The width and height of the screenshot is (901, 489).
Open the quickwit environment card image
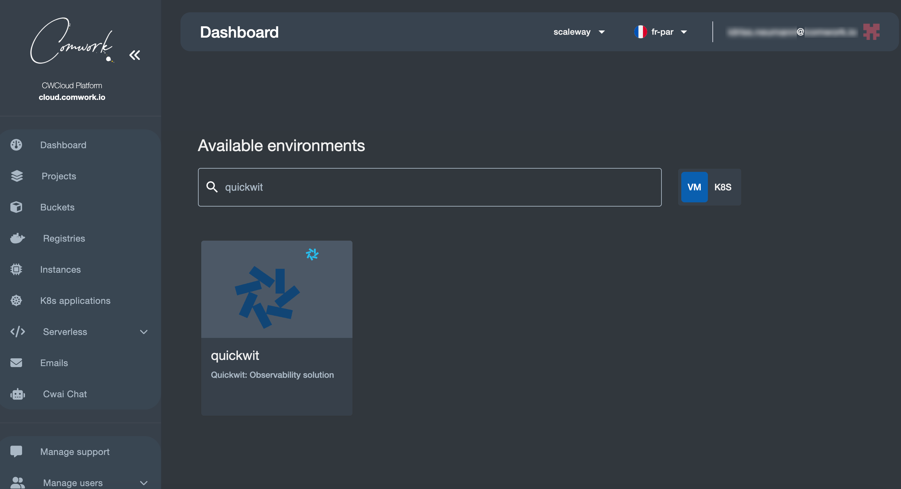click(277, 289)
